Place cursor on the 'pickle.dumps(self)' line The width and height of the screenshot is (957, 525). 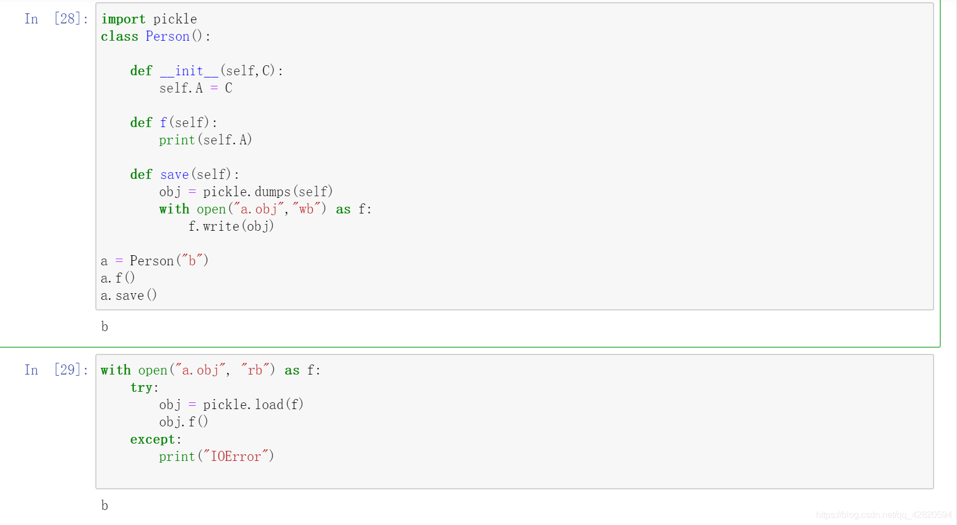pyautogui.click(x=246, y=192)
